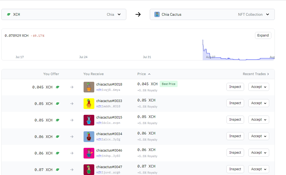
Task: Open NFT ID link nft1alcx...3y2g
Action: [x=108, y=140]
